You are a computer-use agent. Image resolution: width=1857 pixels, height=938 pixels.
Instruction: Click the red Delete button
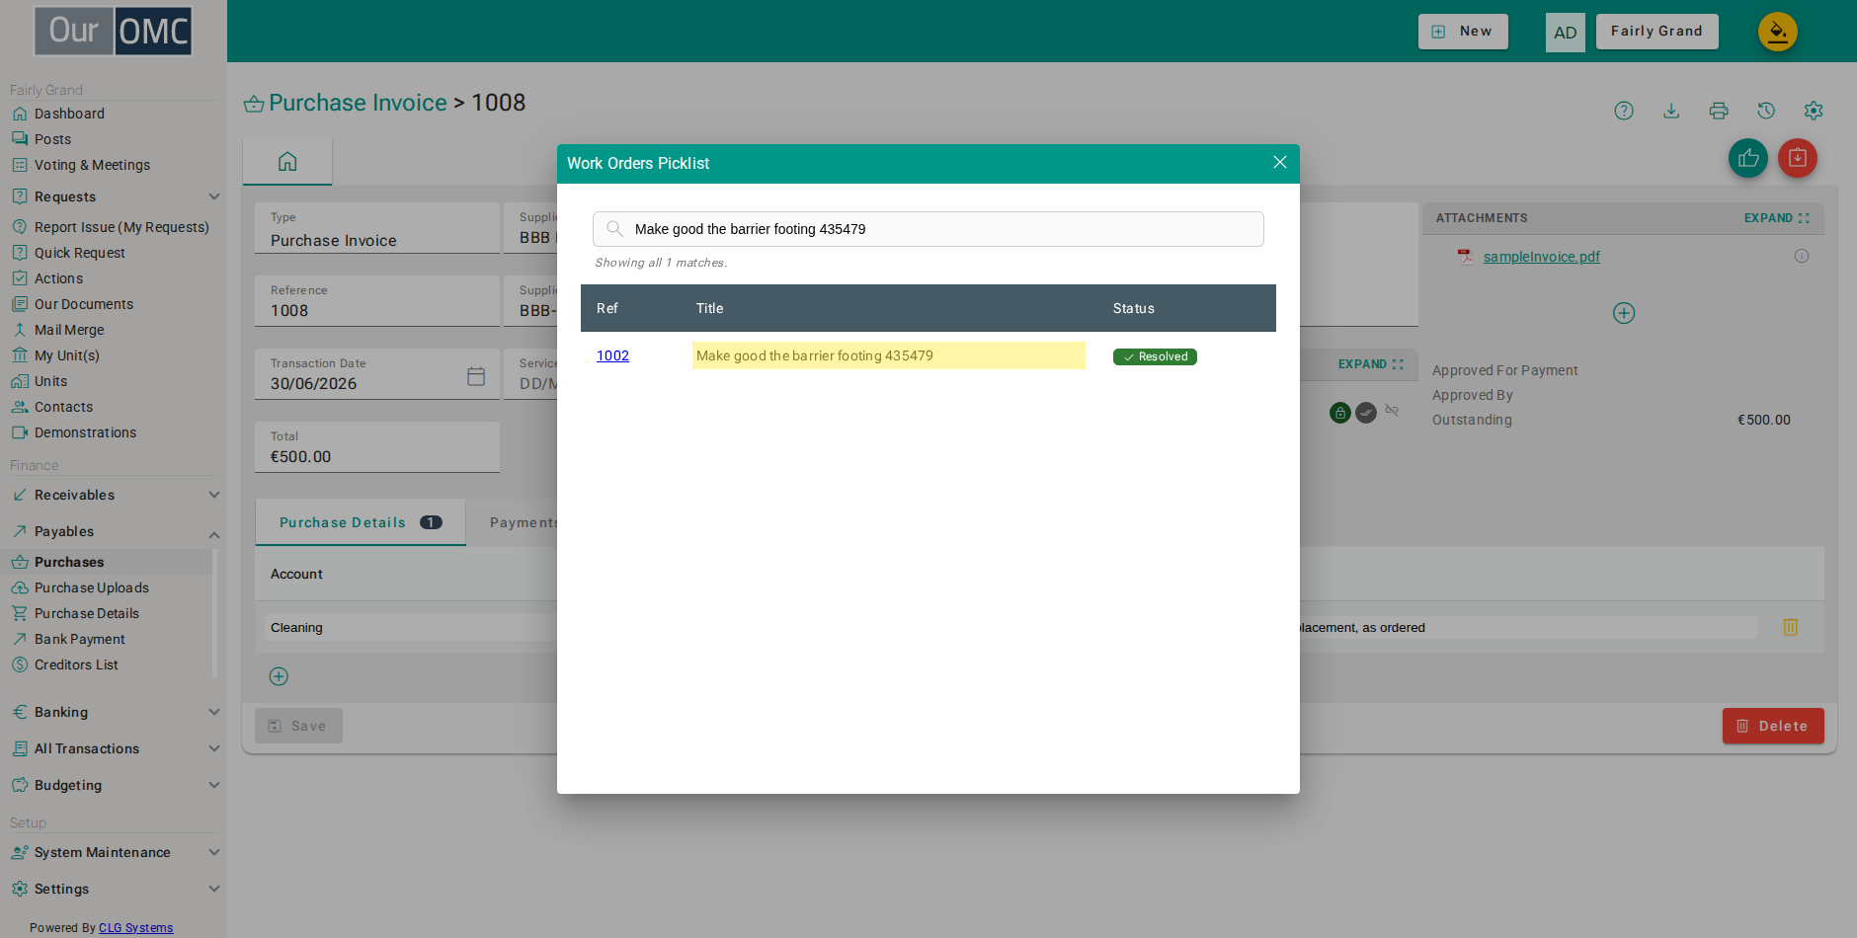coord(1773,726)
